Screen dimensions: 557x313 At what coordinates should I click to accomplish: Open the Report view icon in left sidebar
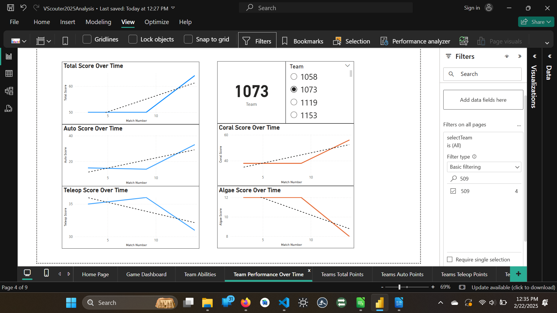(9, 56)
